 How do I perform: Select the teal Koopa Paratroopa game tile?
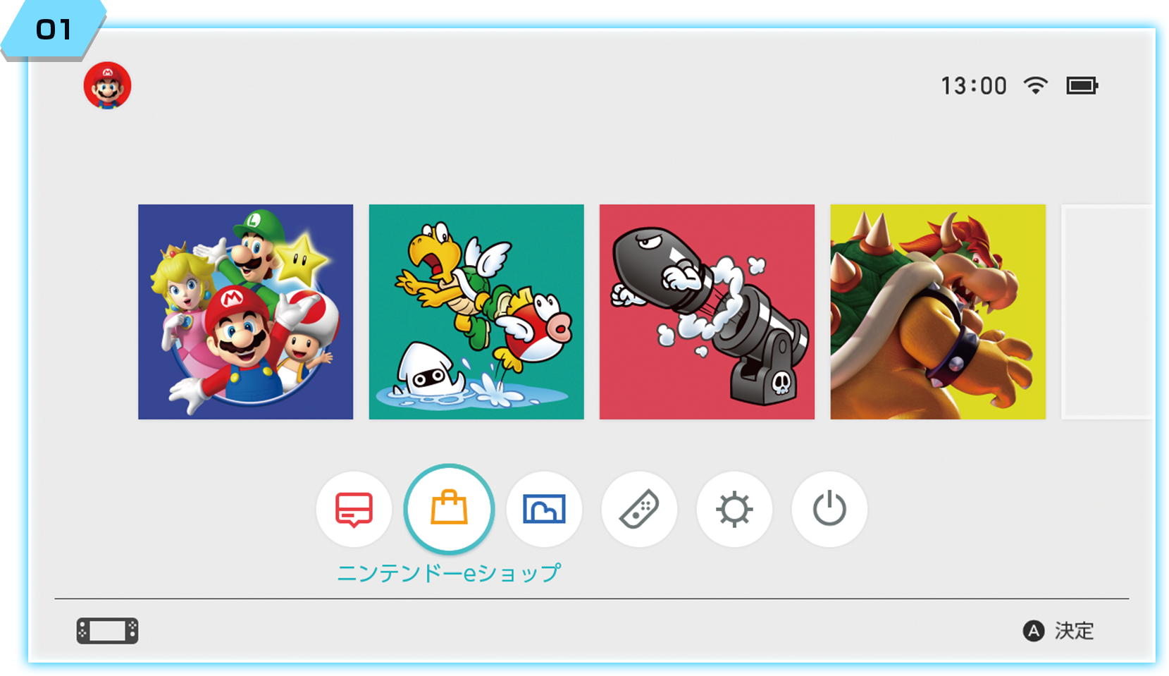(x=476, y=312)
